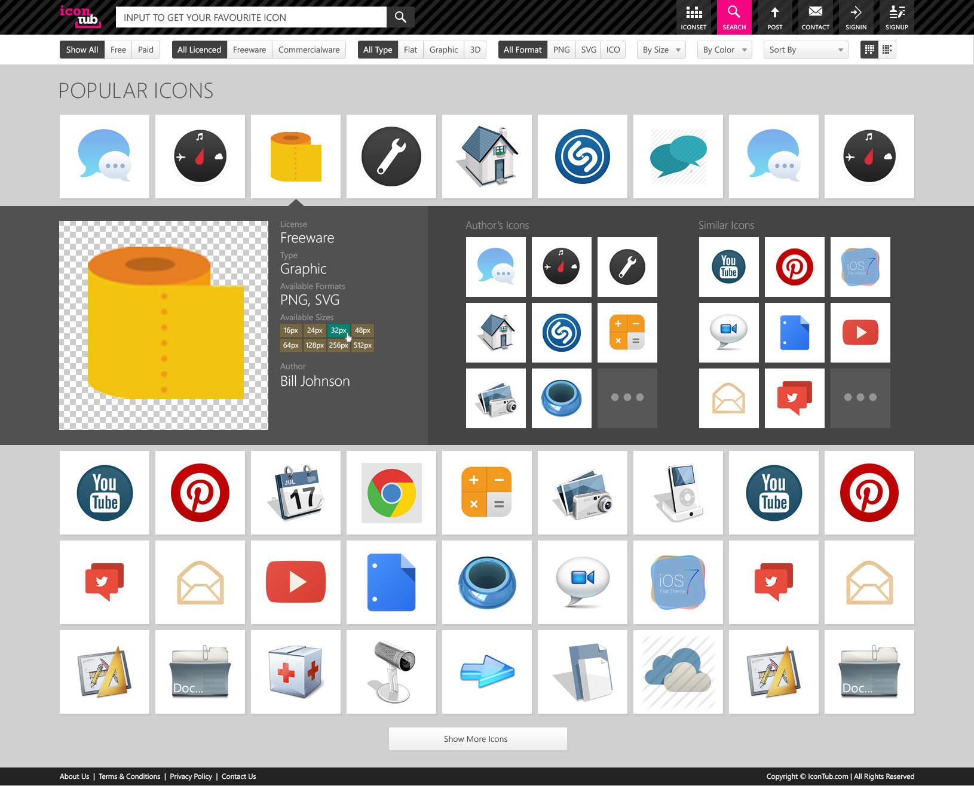Click the large toilet roll preview image

click(x=164, y=326)
